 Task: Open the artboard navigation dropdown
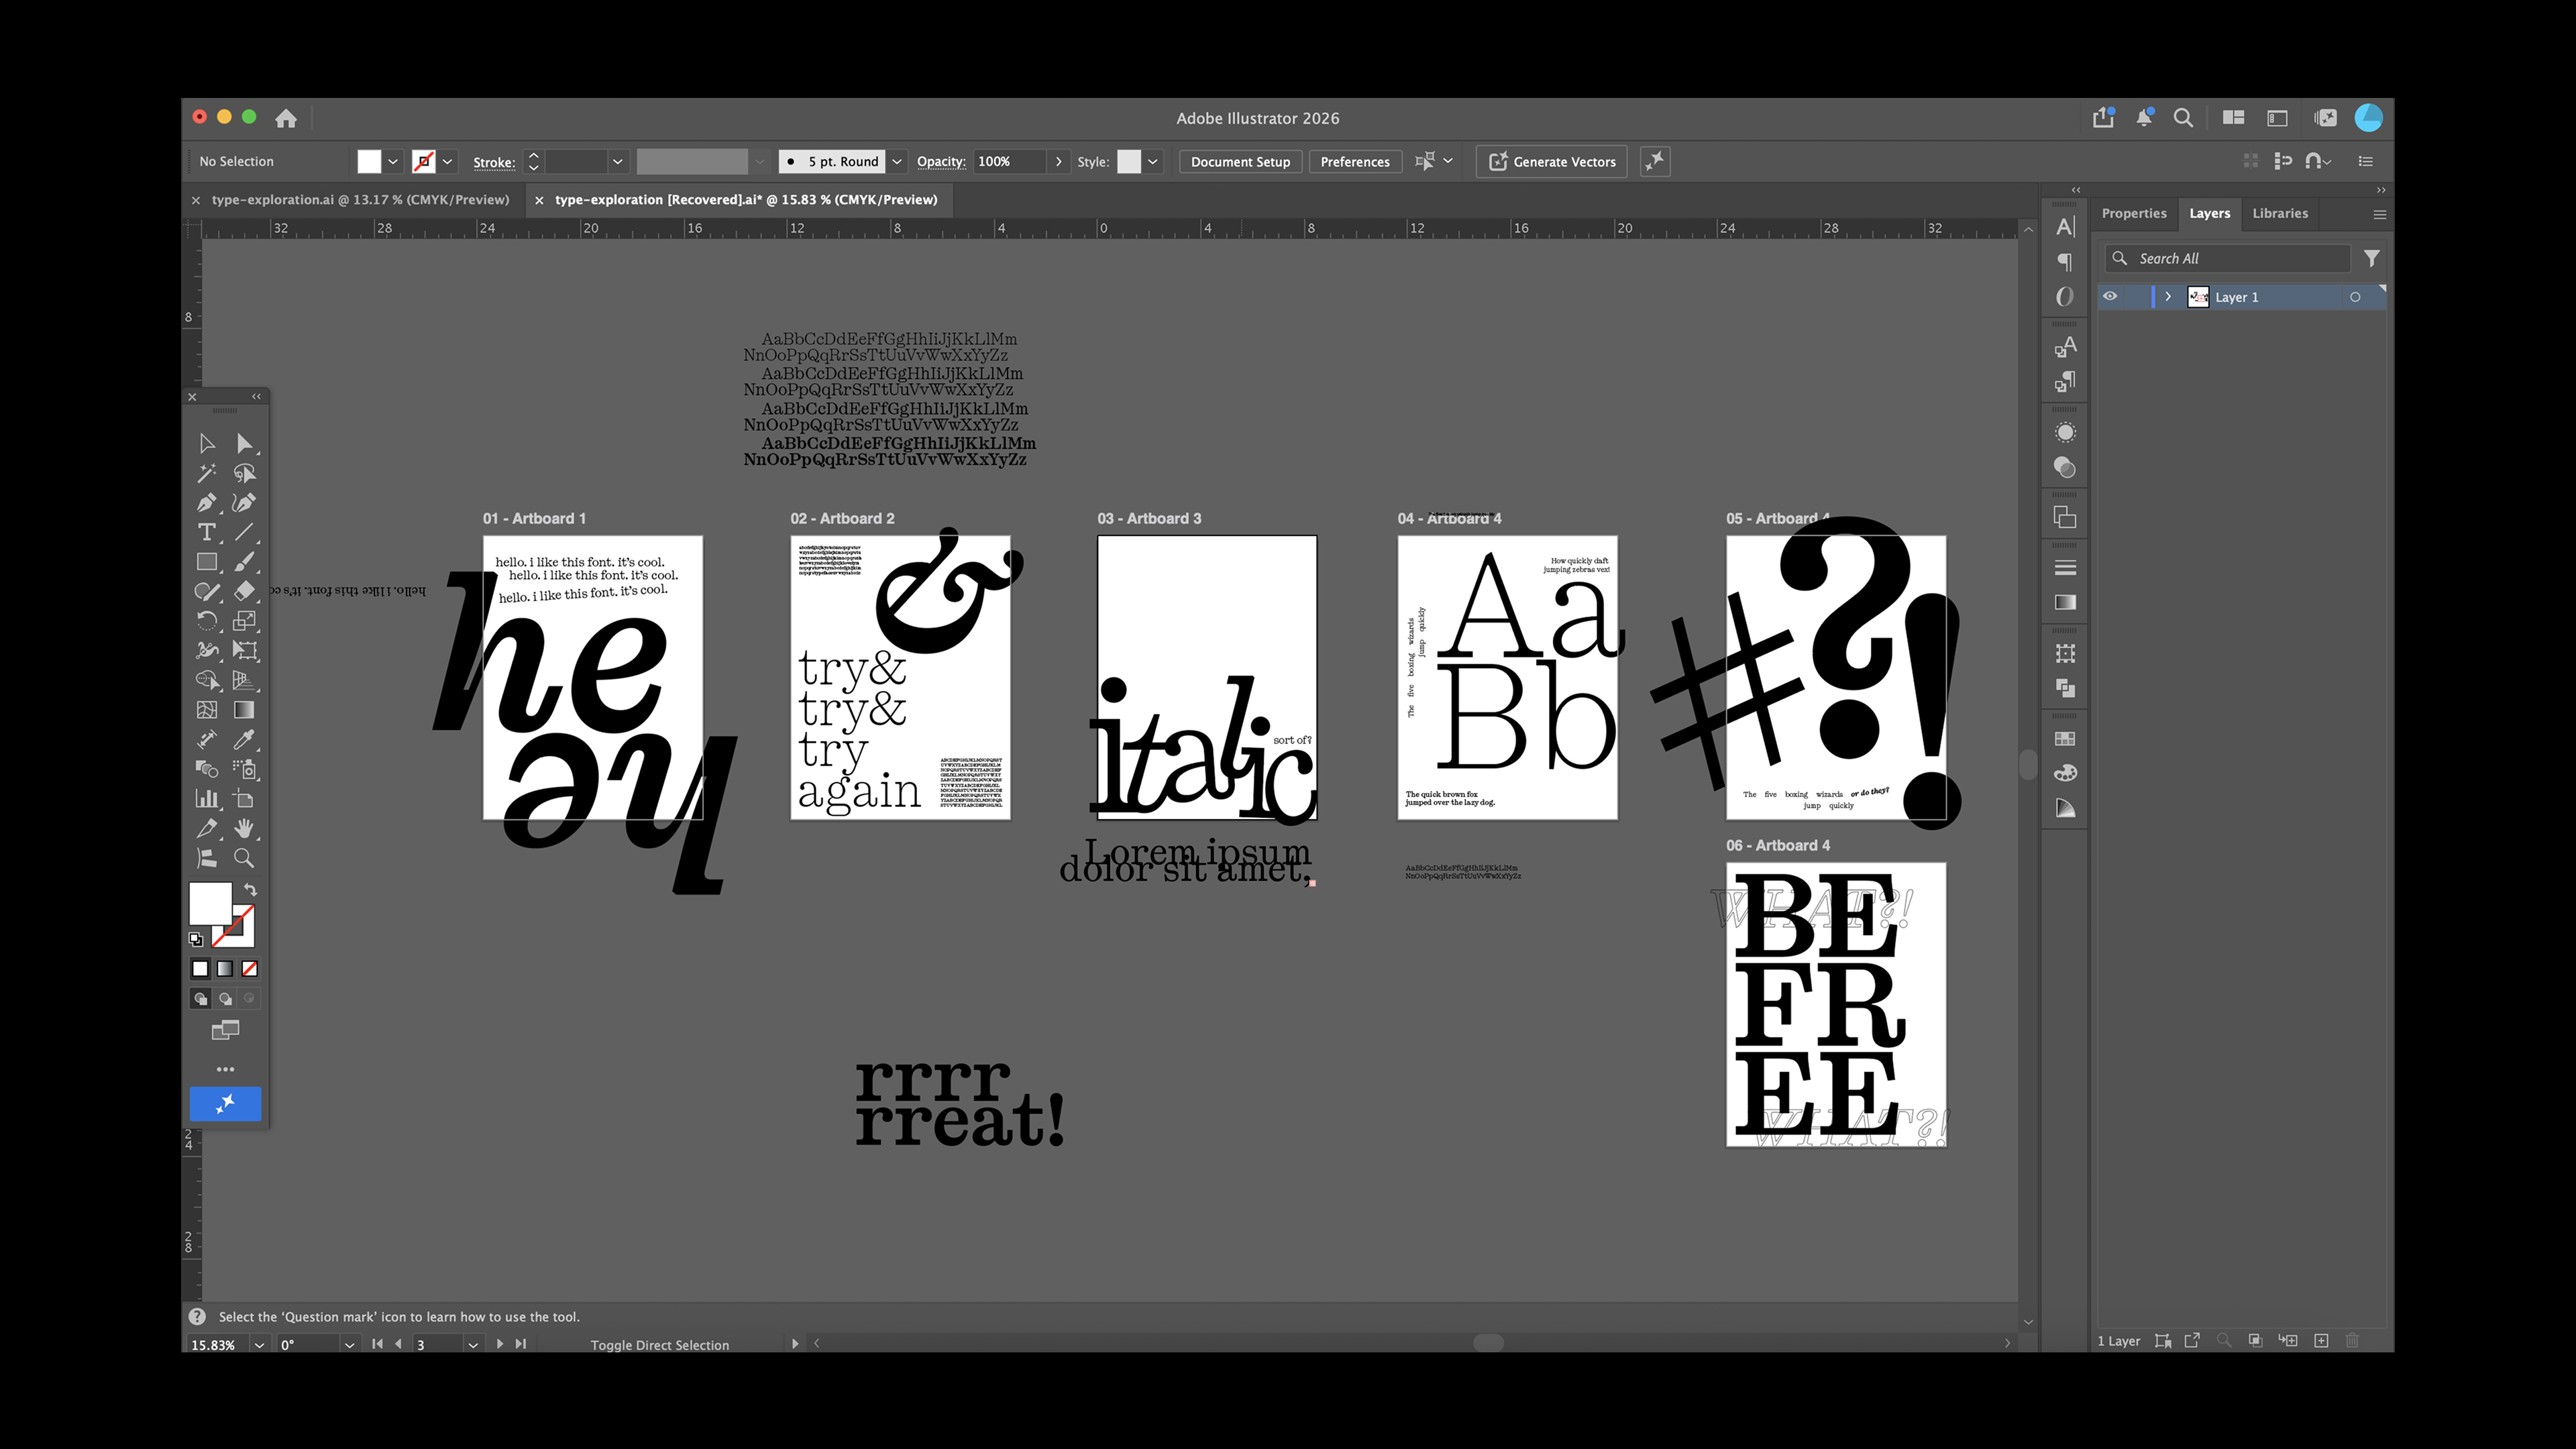pyautogui.click(x=473, y=1345)
